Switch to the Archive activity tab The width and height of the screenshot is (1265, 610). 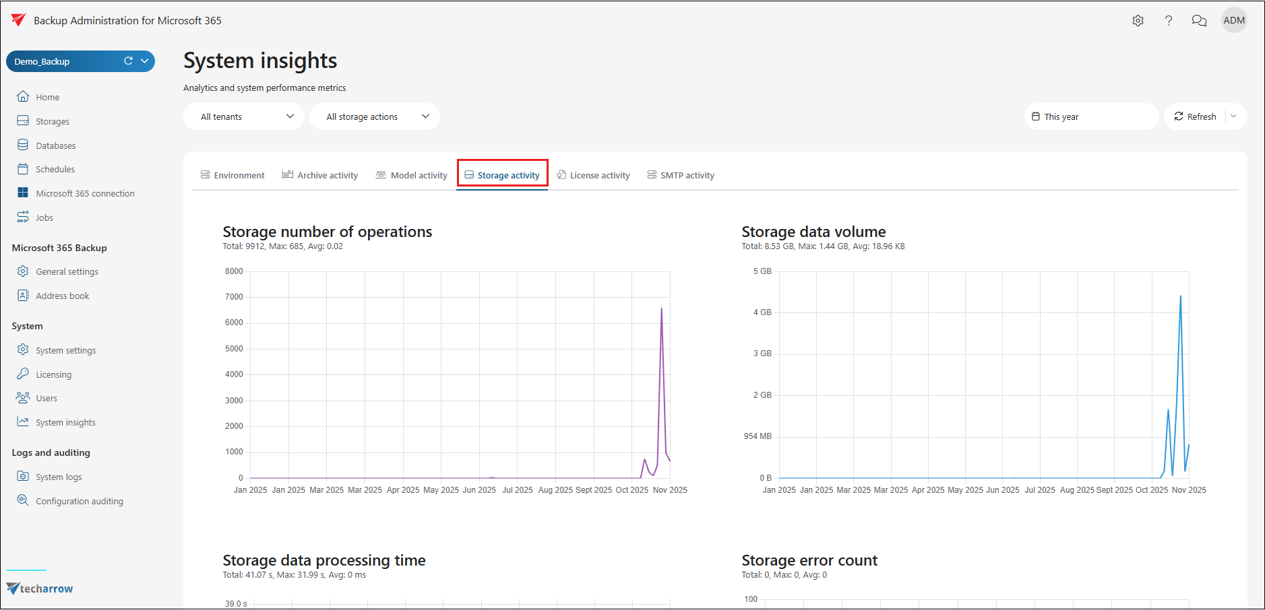pyautogui.click(x=320, y=175)
